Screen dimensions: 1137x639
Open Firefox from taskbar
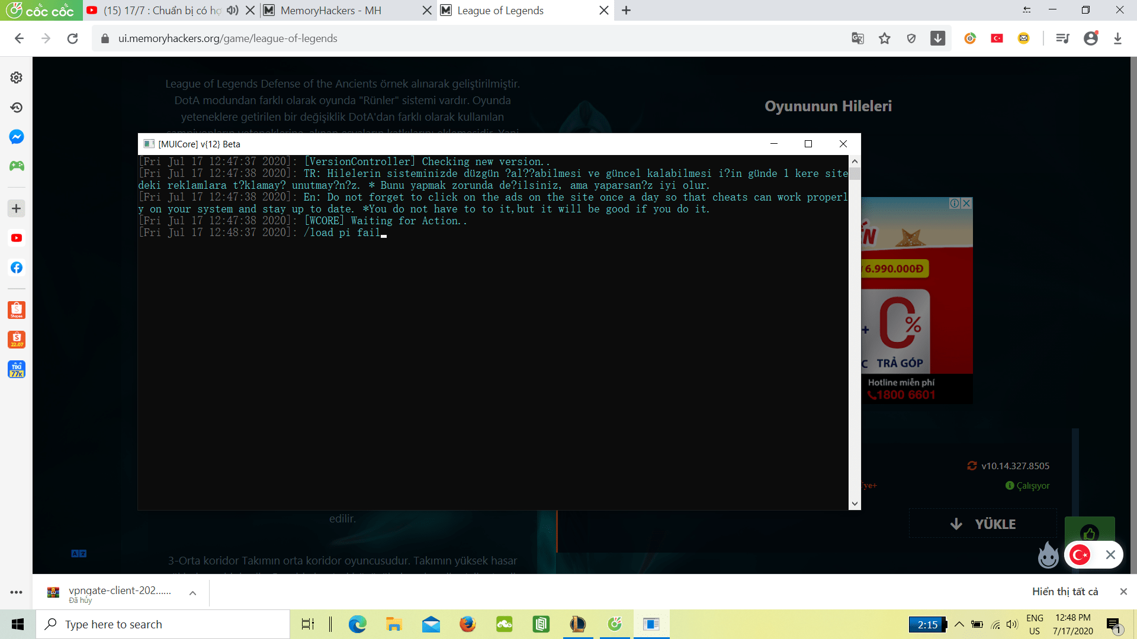(x=467, y=624)
